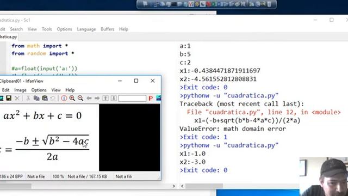Open image Information icon in IrfanView
The width and height of the screenshot is (348, 196).
click(x=64, y=98)
